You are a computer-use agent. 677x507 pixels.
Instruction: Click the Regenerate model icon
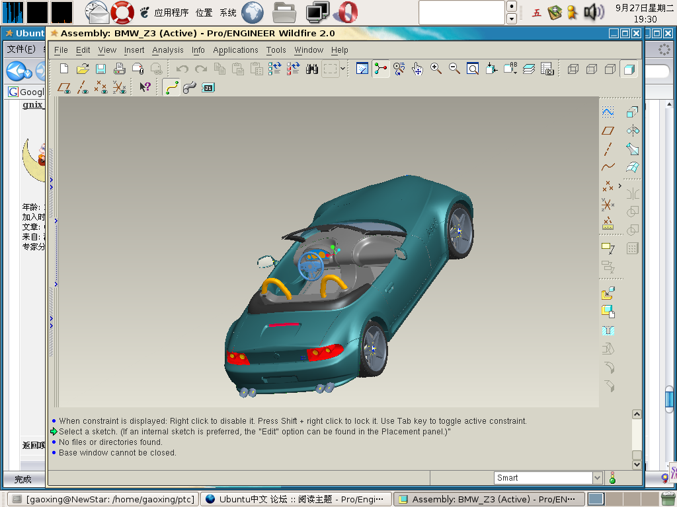(x=274, y=69)
